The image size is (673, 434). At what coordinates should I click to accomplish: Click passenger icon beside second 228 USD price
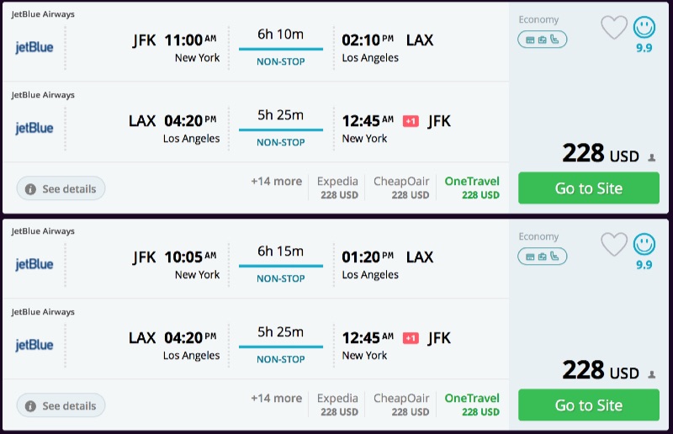(652, 374)
